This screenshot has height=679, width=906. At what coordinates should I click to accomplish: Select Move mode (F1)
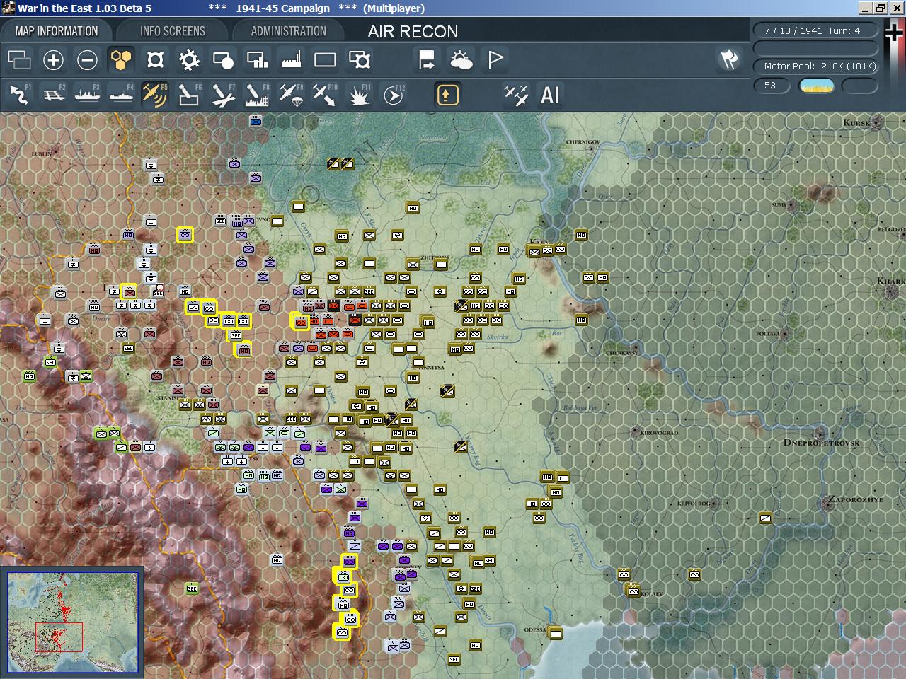pyautogui.click(x=19, y=95)
